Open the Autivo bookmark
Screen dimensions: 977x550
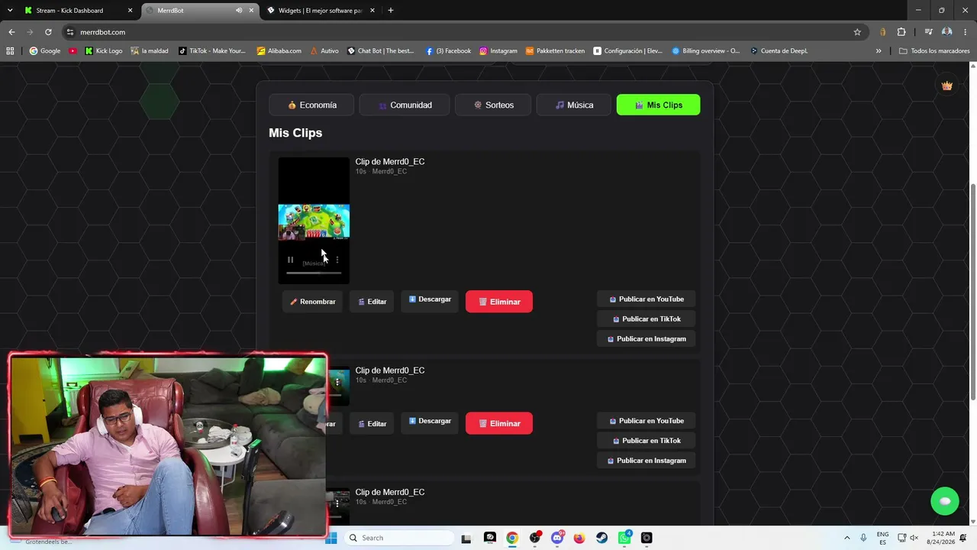coord(324,51)
